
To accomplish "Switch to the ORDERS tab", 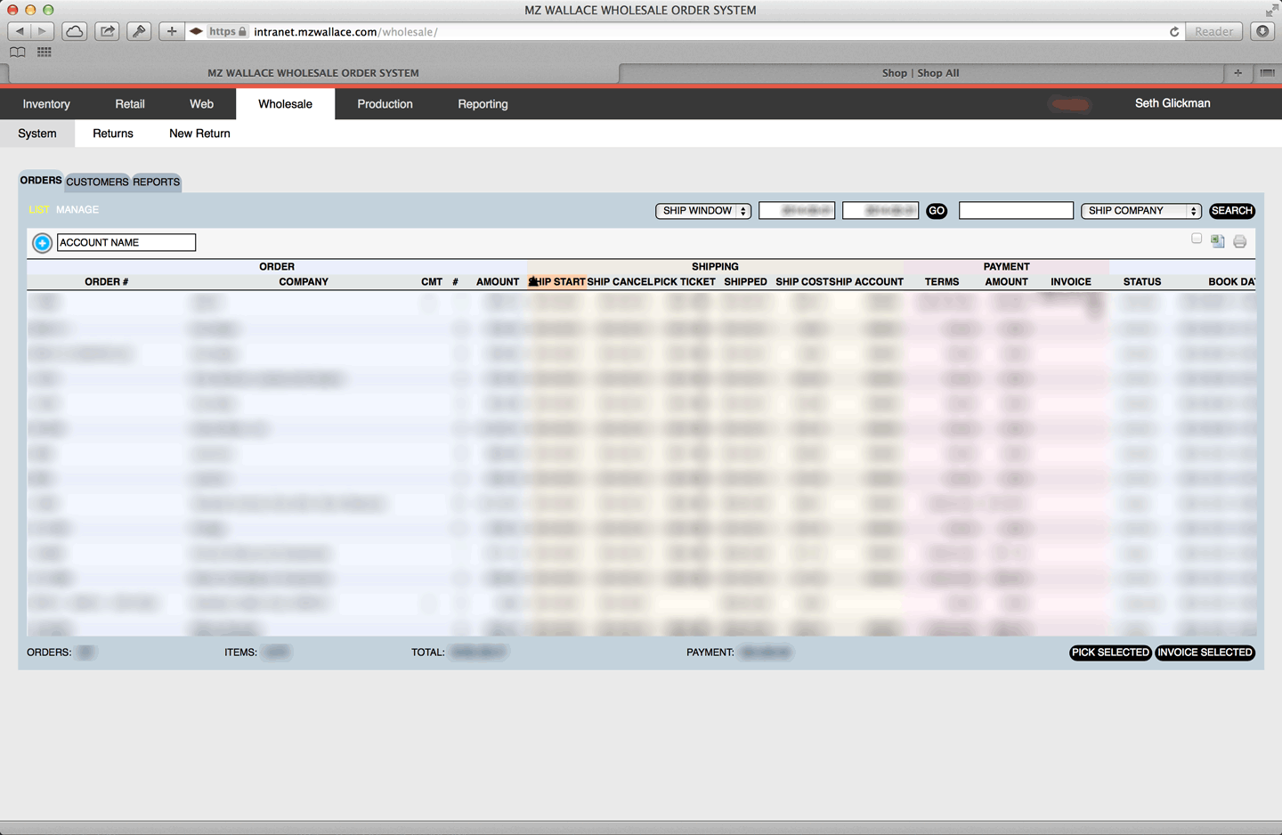I will [41, 181].
